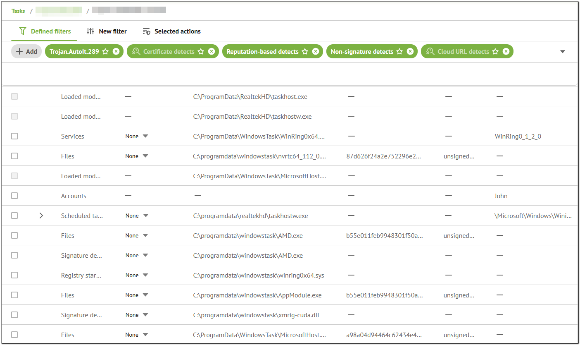Select the Accounts row for John
580x345 pixels.
pyautogui.click(x=14, y=196)
